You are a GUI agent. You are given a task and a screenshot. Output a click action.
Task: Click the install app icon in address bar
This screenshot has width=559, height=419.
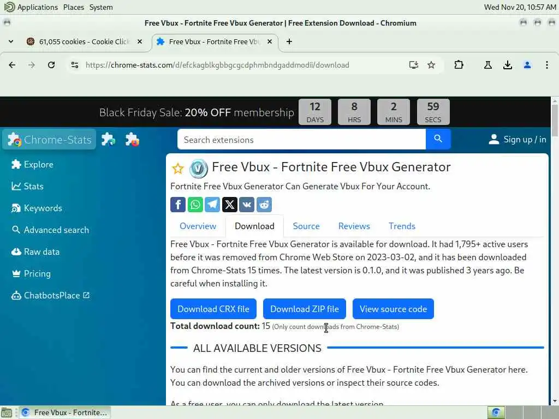coord(414,65)
